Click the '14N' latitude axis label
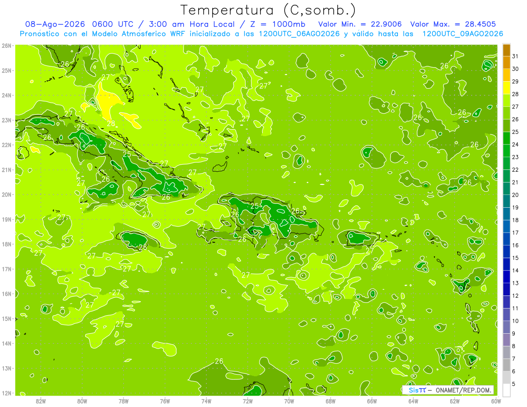527x407 pixels. 7,343
